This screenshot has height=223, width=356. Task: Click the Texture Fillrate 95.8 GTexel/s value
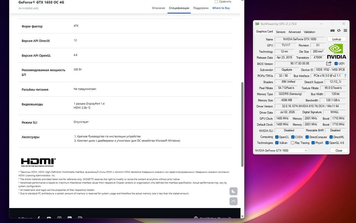333,88
